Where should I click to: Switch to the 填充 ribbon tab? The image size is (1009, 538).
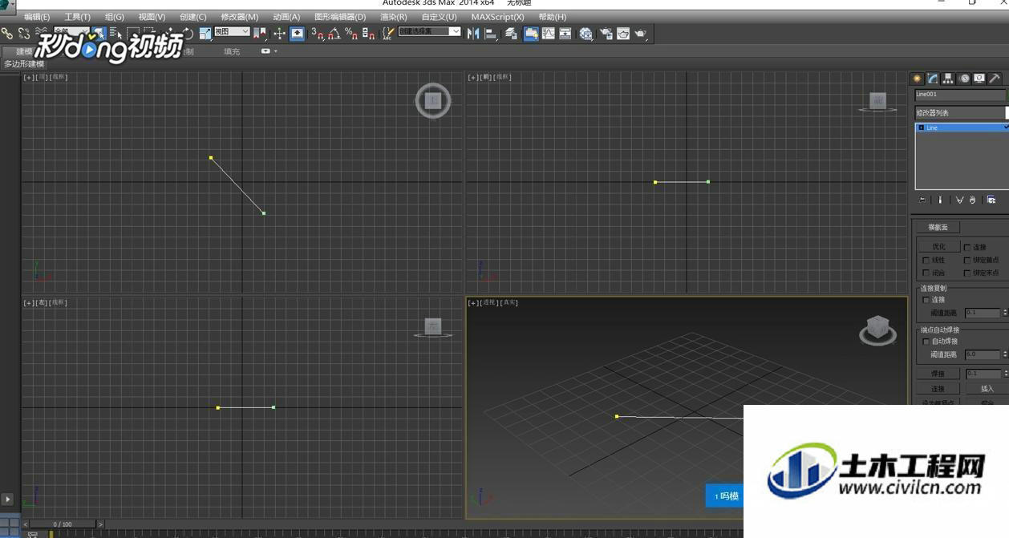[232, 51]
